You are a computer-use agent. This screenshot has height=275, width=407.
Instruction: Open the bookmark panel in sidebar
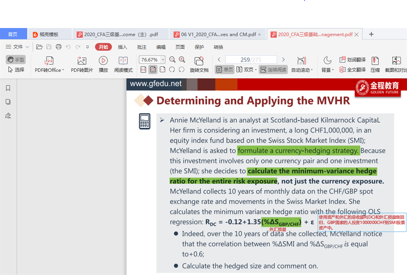pos(8,88)
